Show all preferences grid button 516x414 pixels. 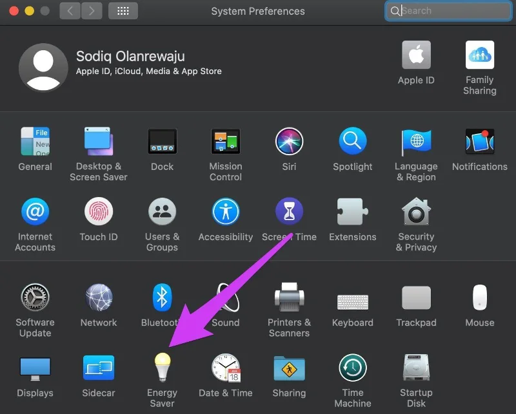point(123,11)
